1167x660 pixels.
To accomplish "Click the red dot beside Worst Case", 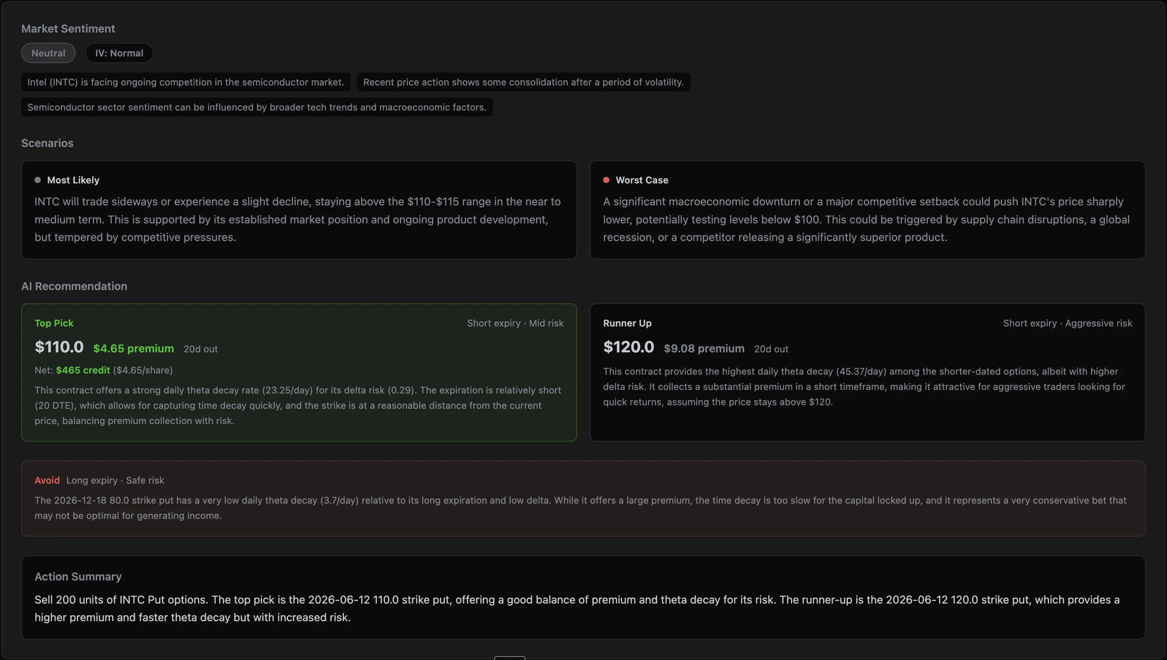I will tap(606, 180).
